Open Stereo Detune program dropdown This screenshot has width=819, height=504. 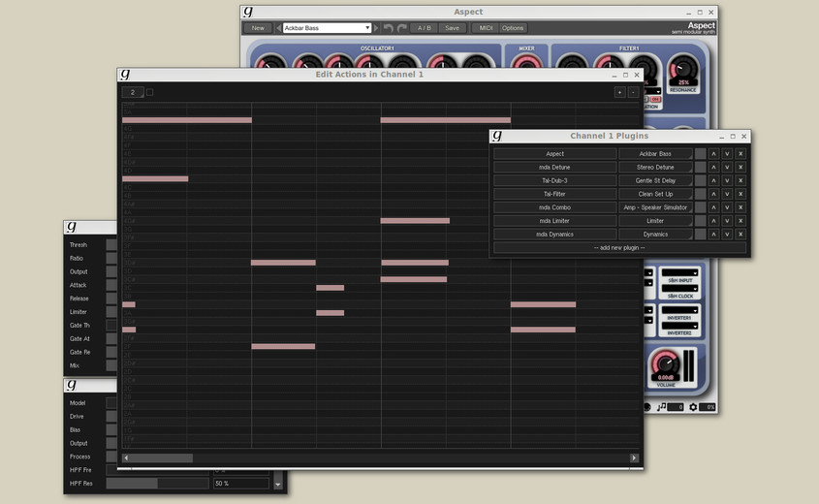tap(655, 167)
